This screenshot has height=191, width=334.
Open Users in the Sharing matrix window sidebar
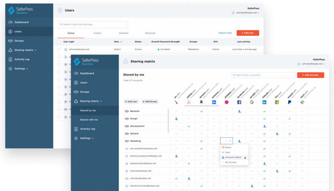[x=83, y=82]
